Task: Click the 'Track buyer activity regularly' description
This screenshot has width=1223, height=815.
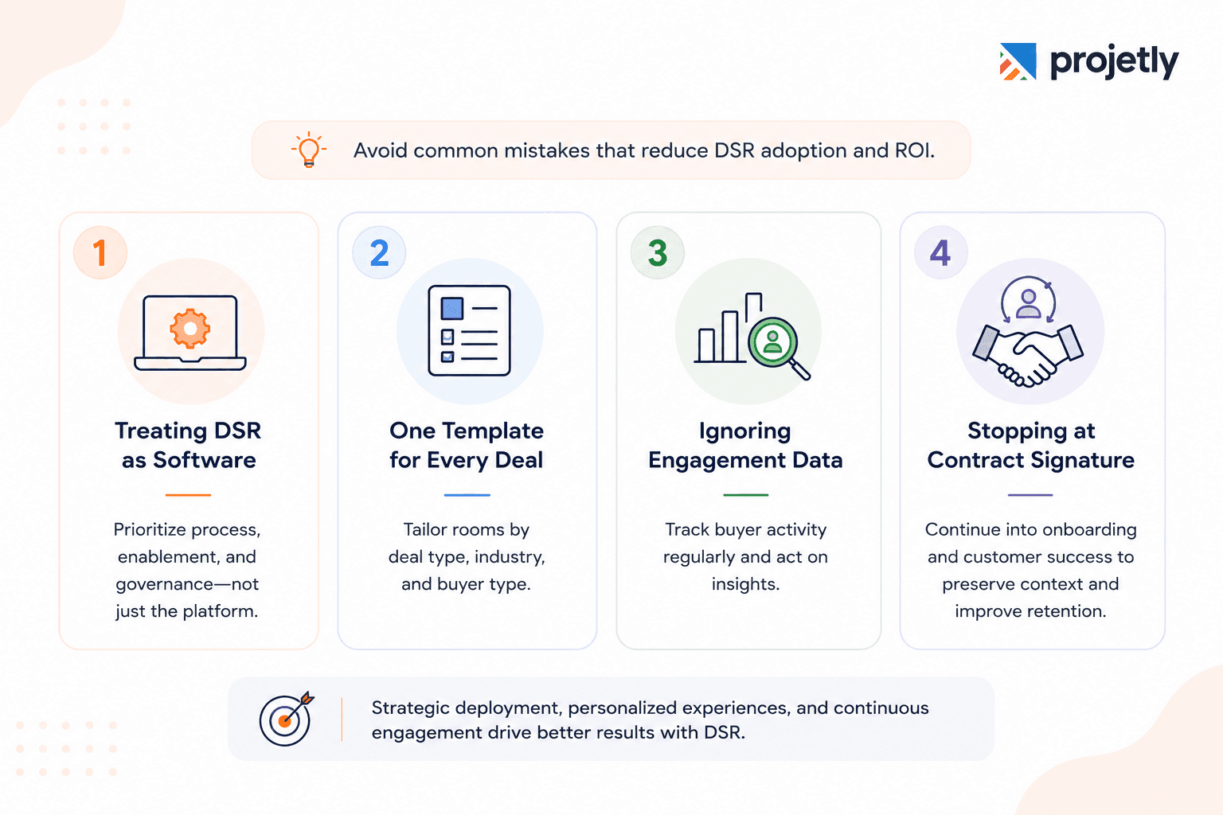Action: pos(746,556)
